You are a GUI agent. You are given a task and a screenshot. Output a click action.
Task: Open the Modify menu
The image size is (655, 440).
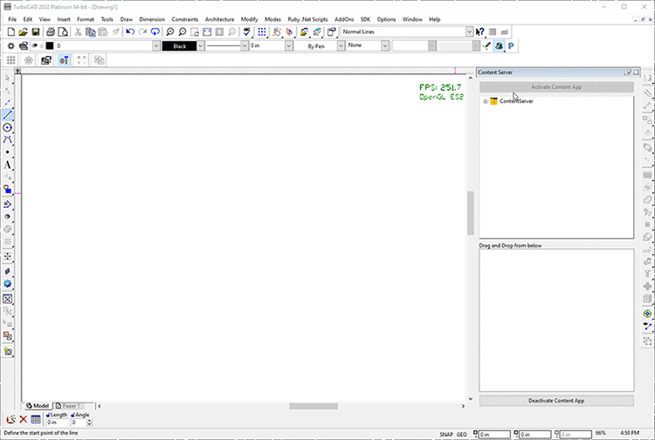pyautogui.click(x=250, y=19)
